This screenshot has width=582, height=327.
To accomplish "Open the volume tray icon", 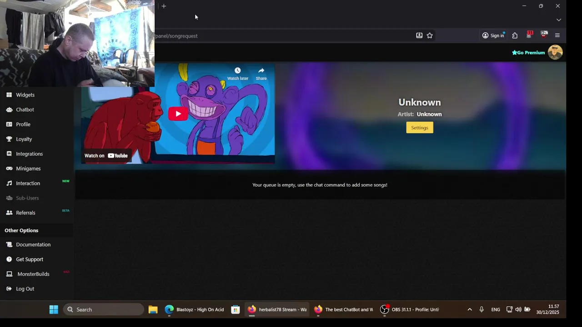I will pyautogui.click(x=518, y=310).
